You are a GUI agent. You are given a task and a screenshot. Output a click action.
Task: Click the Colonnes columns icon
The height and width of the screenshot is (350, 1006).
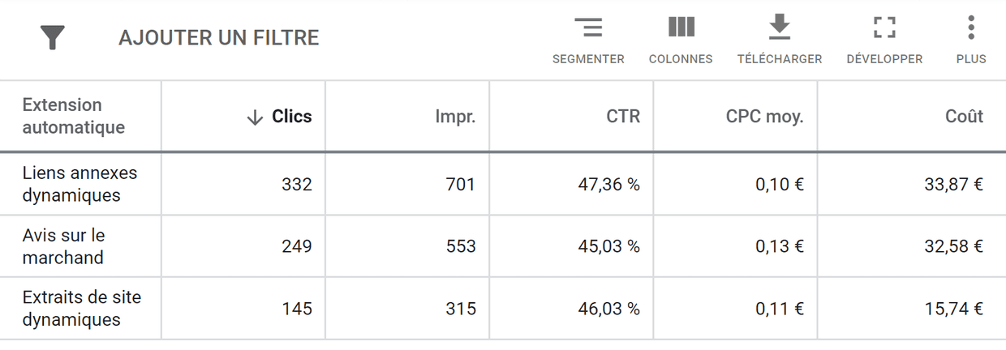[x=681, y=28]
